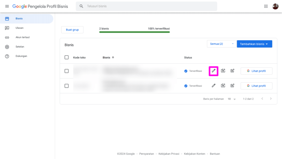
Task: Click Lihat profil for first business
Action: 256,71
